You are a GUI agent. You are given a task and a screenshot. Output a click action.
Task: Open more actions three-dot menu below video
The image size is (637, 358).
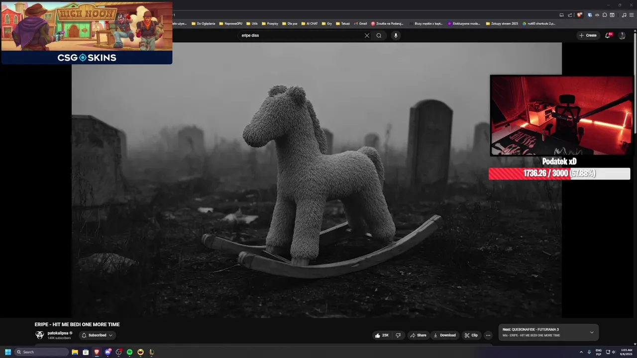(488, 335)
